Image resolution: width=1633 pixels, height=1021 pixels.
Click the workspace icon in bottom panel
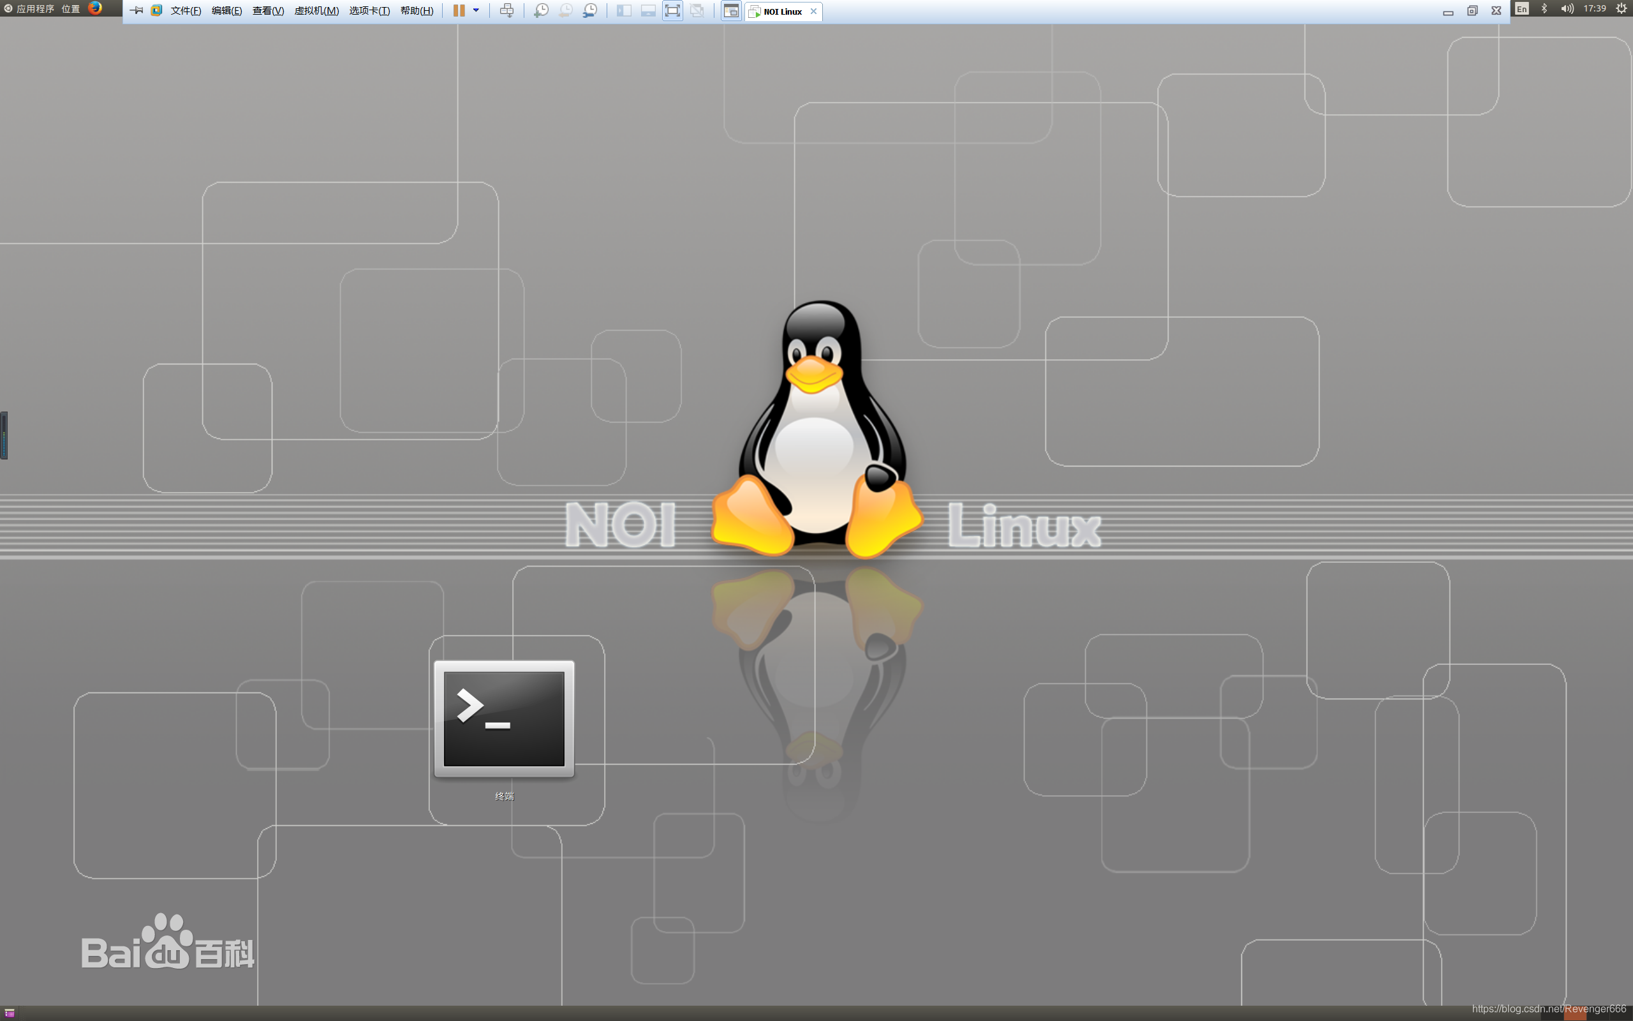(x=10, y=1013)
